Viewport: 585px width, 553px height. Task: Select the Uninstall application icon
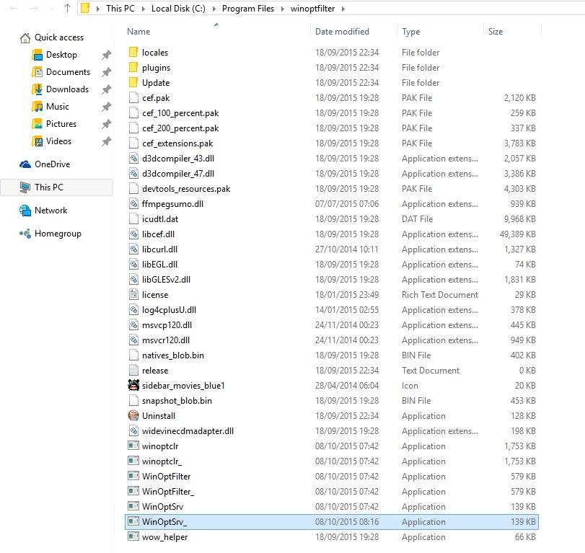[x=133, y=416]
